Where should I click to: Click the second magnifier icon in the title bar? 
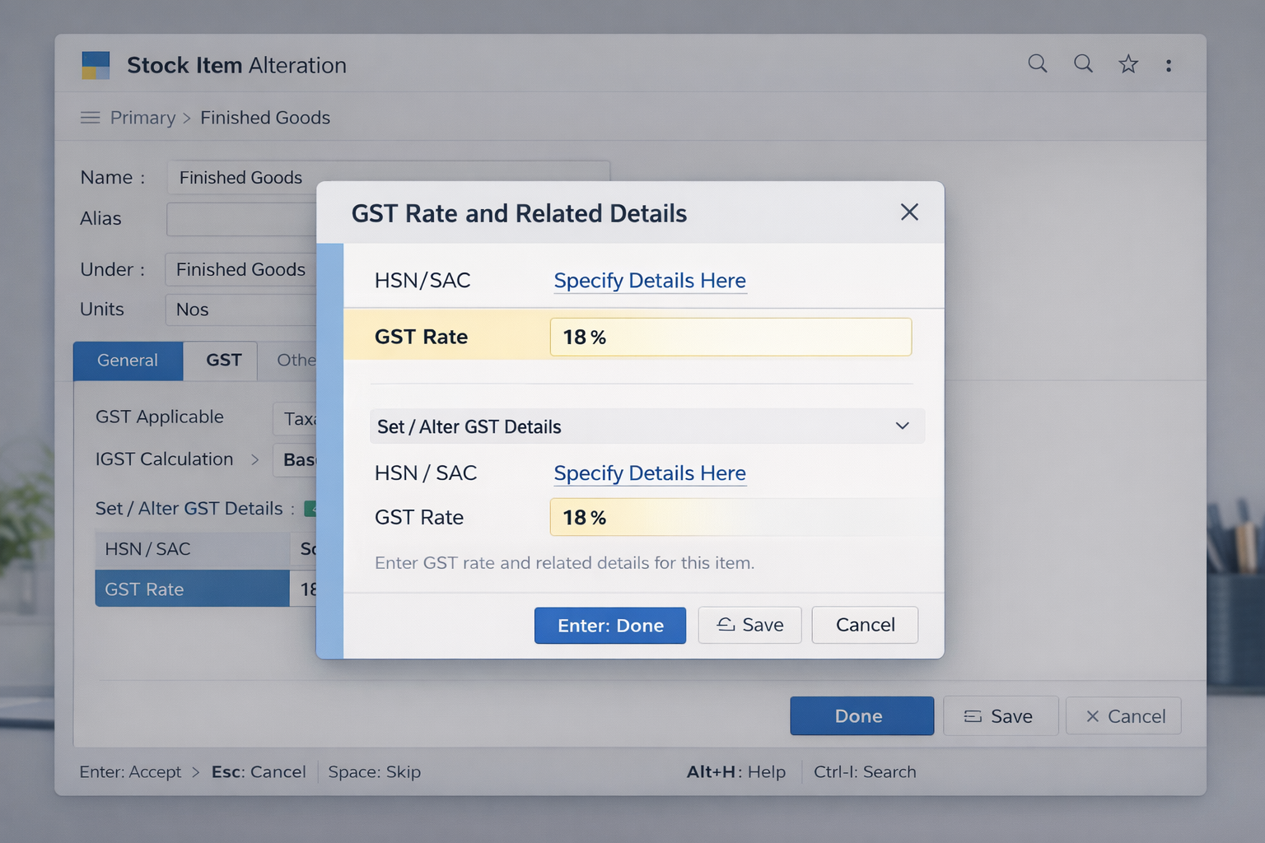tap(1083, 63)
